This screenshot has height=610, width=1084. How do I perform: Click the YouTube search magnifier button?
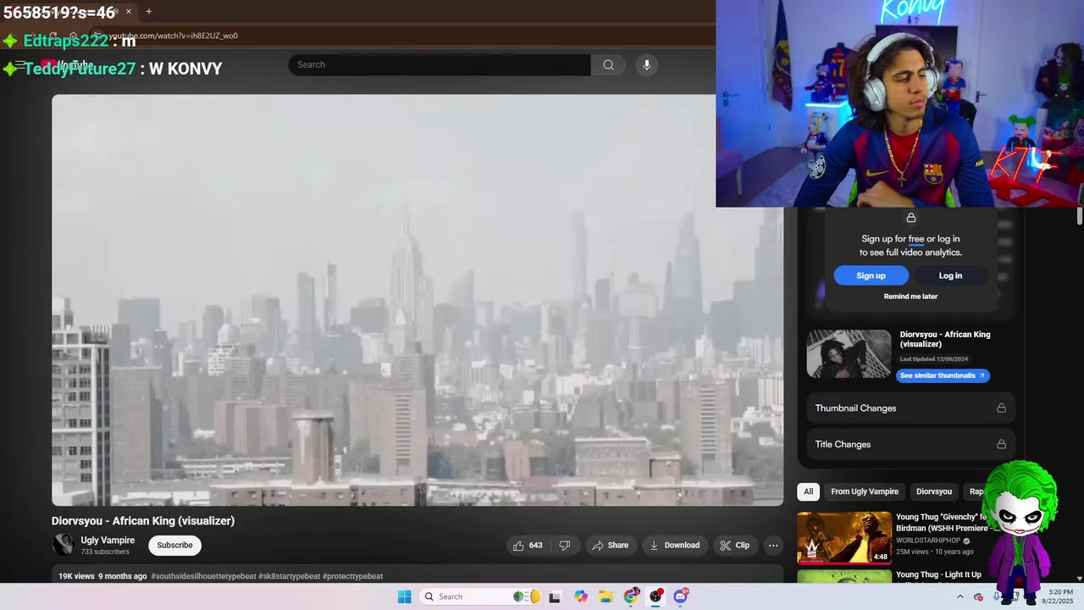(x=608, y=65)
